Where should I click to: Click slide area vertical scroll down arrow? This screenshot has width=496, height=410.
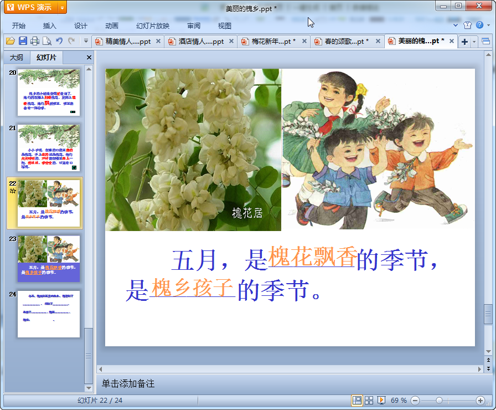click(x=488, y=352)
